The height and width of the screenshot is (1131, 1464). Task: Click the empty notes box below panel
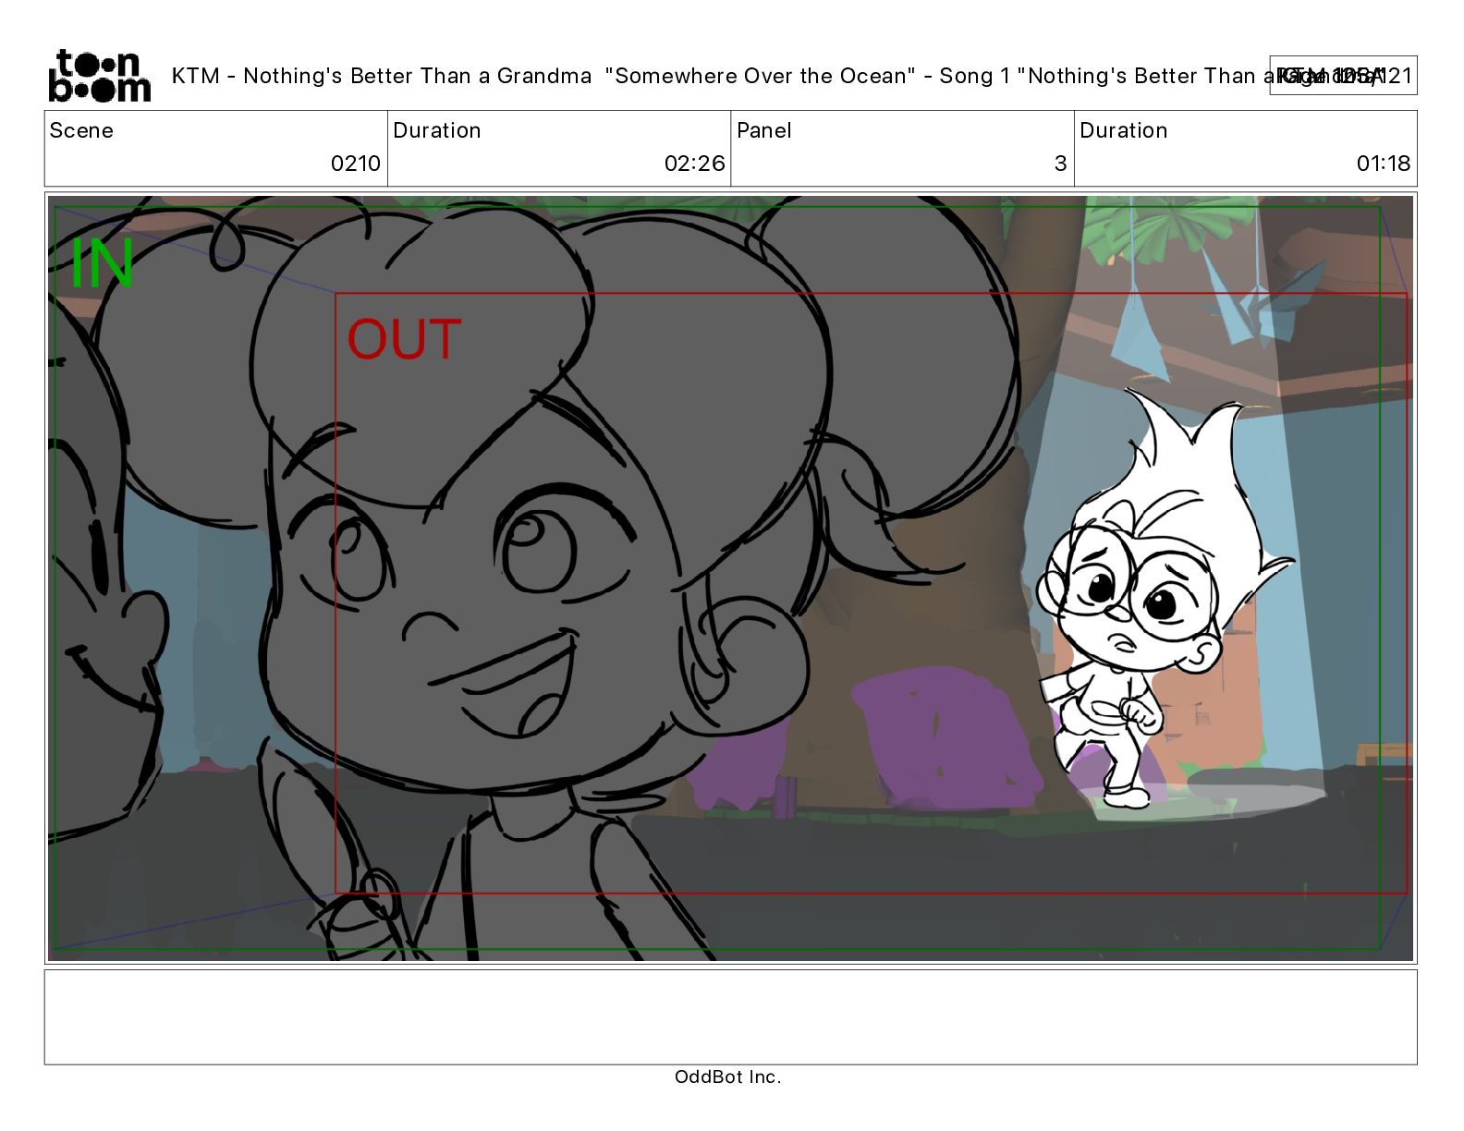(730, 1016)
